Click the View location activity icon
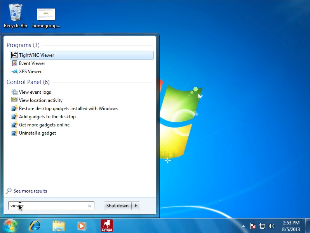This screenshot has width=310, height=233. pyautogui.click(x=14, y=100)
